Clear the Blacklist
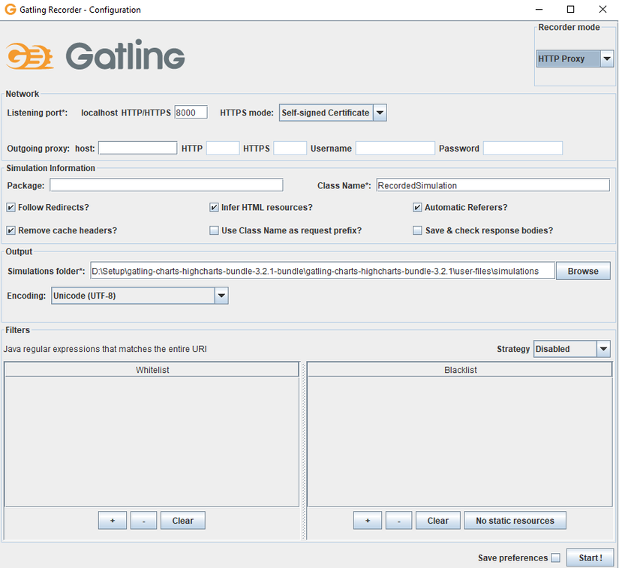Viewport: 619px width, 568px height. pos(437,521)
